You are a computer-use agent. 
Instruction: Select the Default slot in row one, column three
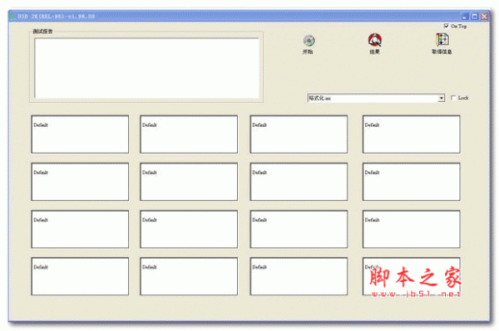tap(299, 134)
